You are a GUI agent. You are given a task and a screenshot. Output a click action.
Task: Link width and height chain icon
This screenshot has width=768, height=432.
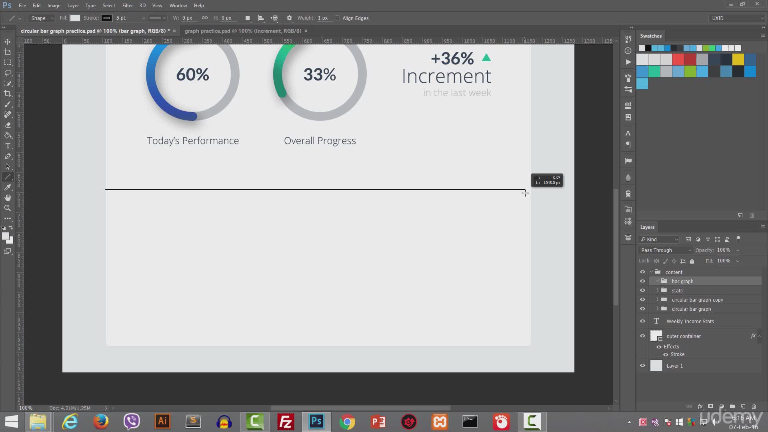[x=205, y=18]
